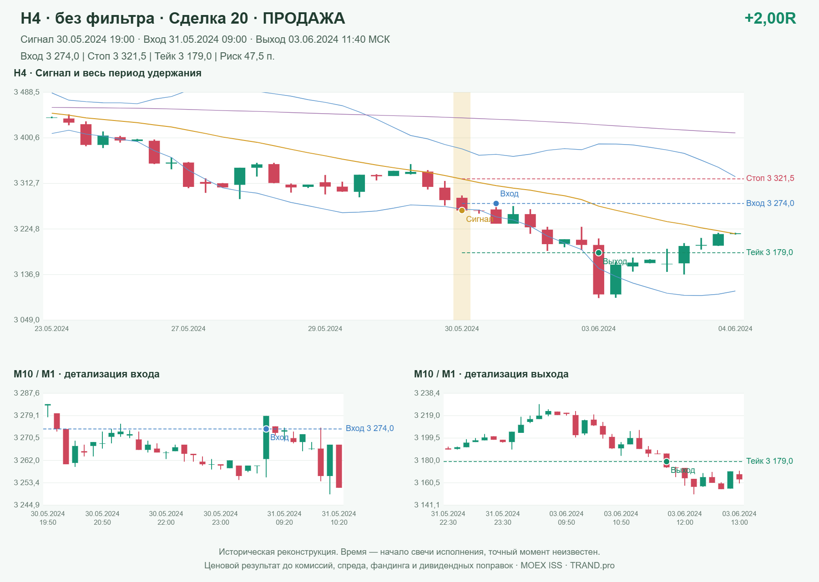Click the large red candle at 03.06.2024 on H4
The width and height of the screenshot is (819, 582).
[x=599, y=270]
